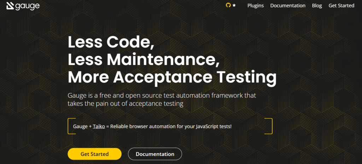Viewport: 362px width, 164px height.
Task: Follow the Taiko hyperlink
Action: [x=99, y=126]
